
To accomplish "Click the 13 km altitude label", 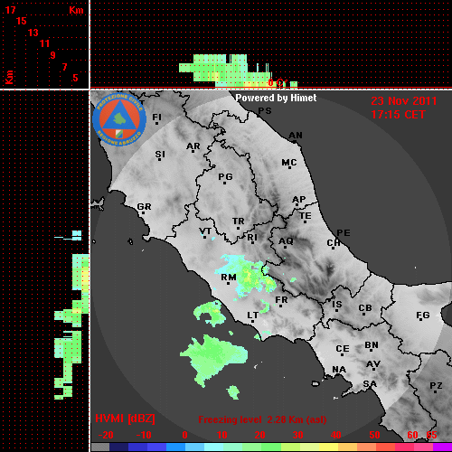I will point(33,33).
